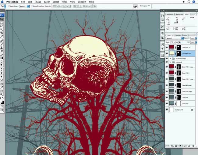Select the Clone Stamp tool

[x=2, y=48]
